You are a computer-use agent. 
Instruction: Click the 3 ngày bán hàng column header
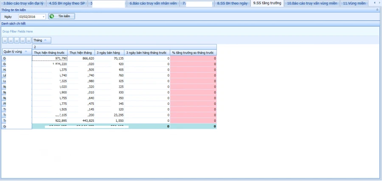(110, 52)
